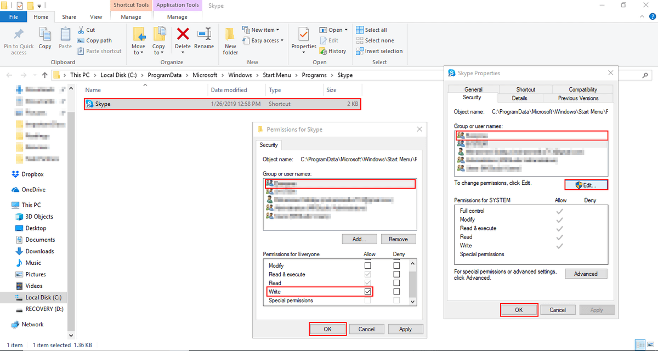The width and height of the screenshot is (658, 351).
Task: Click Advanced button in Skype Properties
Action: (586, 274)
